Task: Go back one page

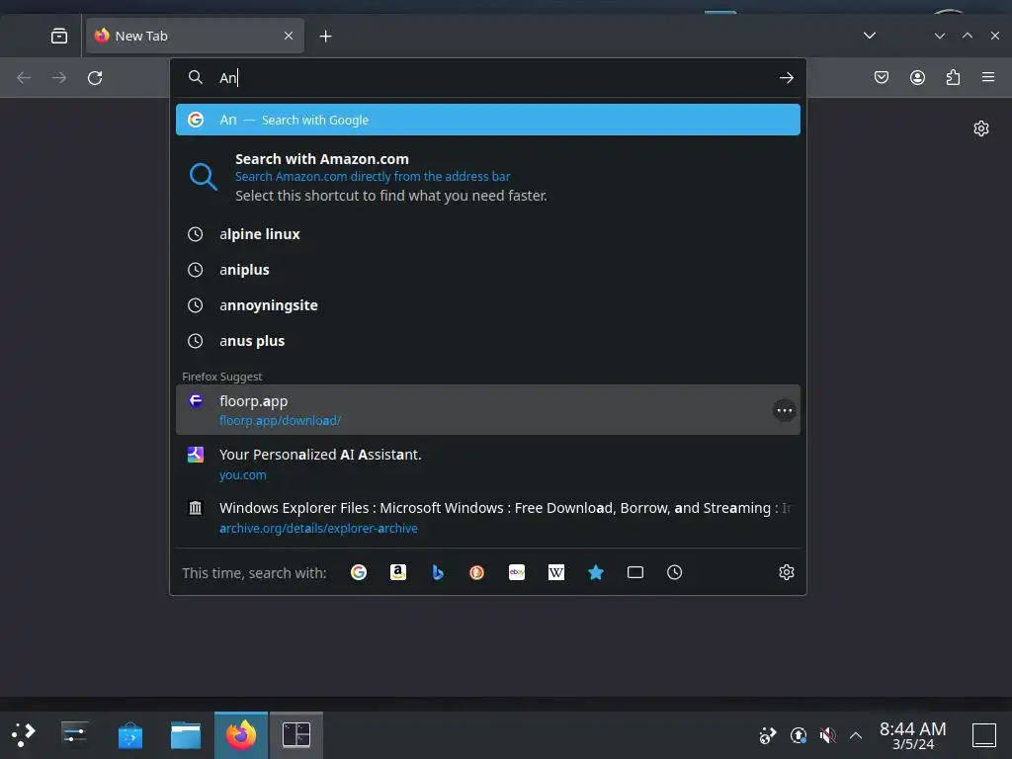Action: click(x=24, y=77)
